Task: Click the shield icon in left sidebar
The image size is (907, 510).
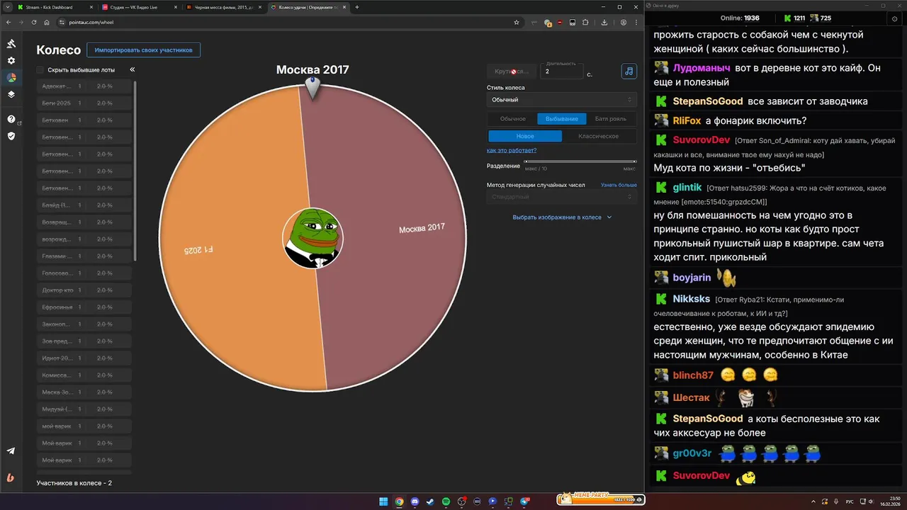Action: pyautogui.click(x=11, y=135)
